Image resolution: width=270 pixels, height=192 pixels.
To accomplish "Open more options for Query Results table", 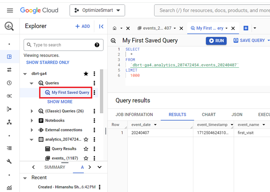I will (94, 149).
